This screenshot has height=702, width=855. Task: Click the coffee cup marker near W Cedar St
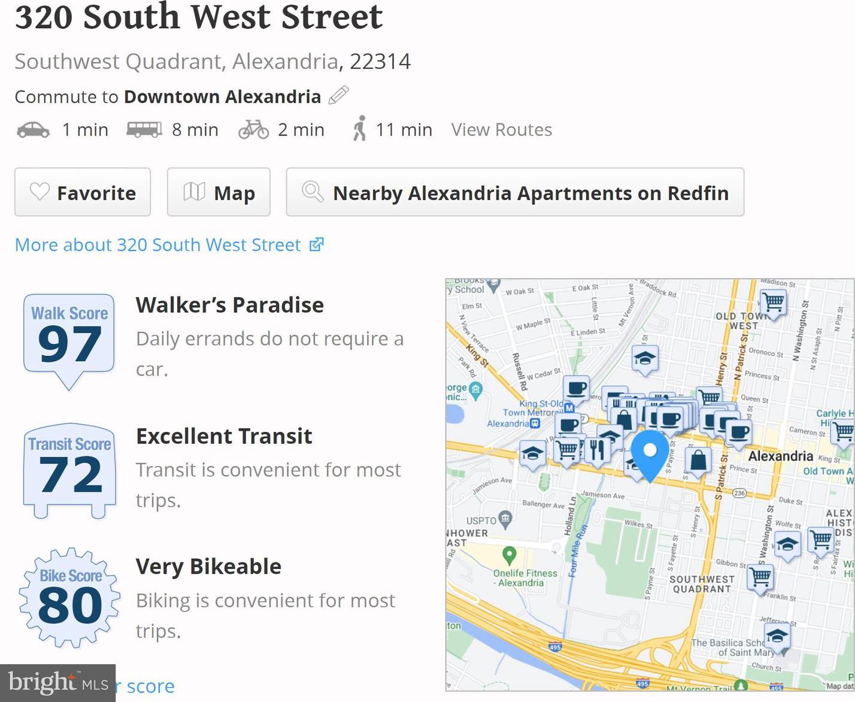pyautogui.click(x=577, y=388)
